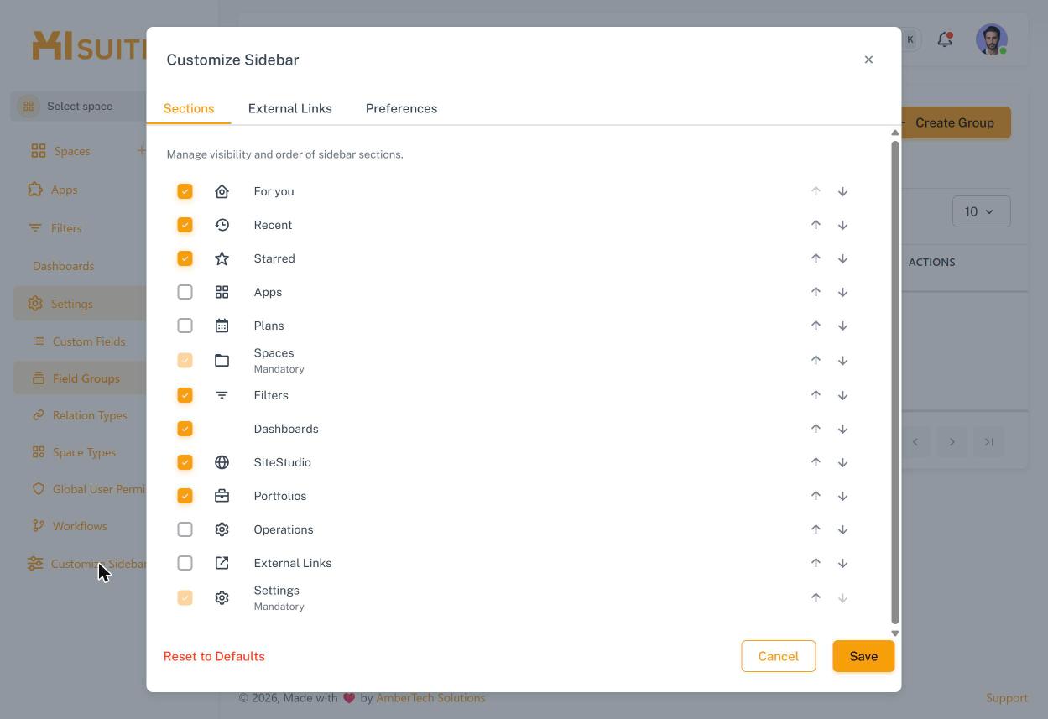Move Starred section down

point(842,258)
